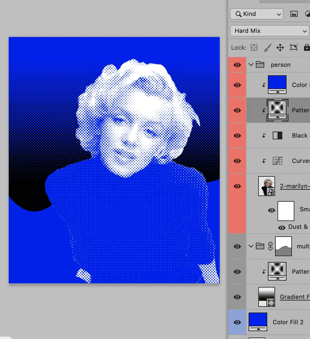Collapse the person group chevron
This screenshot has width=310, height=339.
click(x=251, y=65)
